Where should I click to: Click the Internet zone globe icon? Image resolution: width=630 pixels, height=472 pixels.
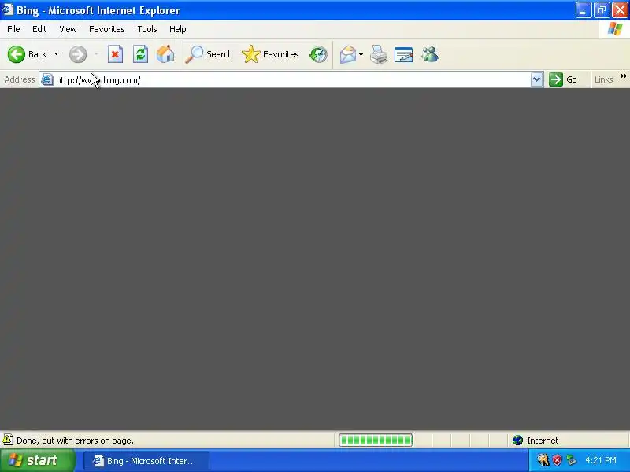click(517, 441)
